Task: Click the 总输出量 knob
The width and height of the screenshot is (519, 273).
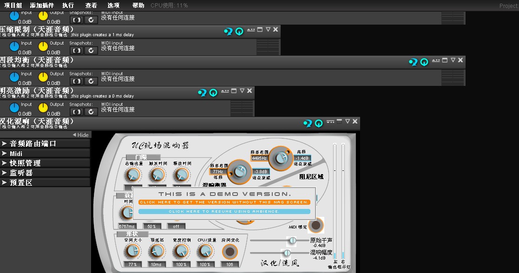Action: [133, 175]
